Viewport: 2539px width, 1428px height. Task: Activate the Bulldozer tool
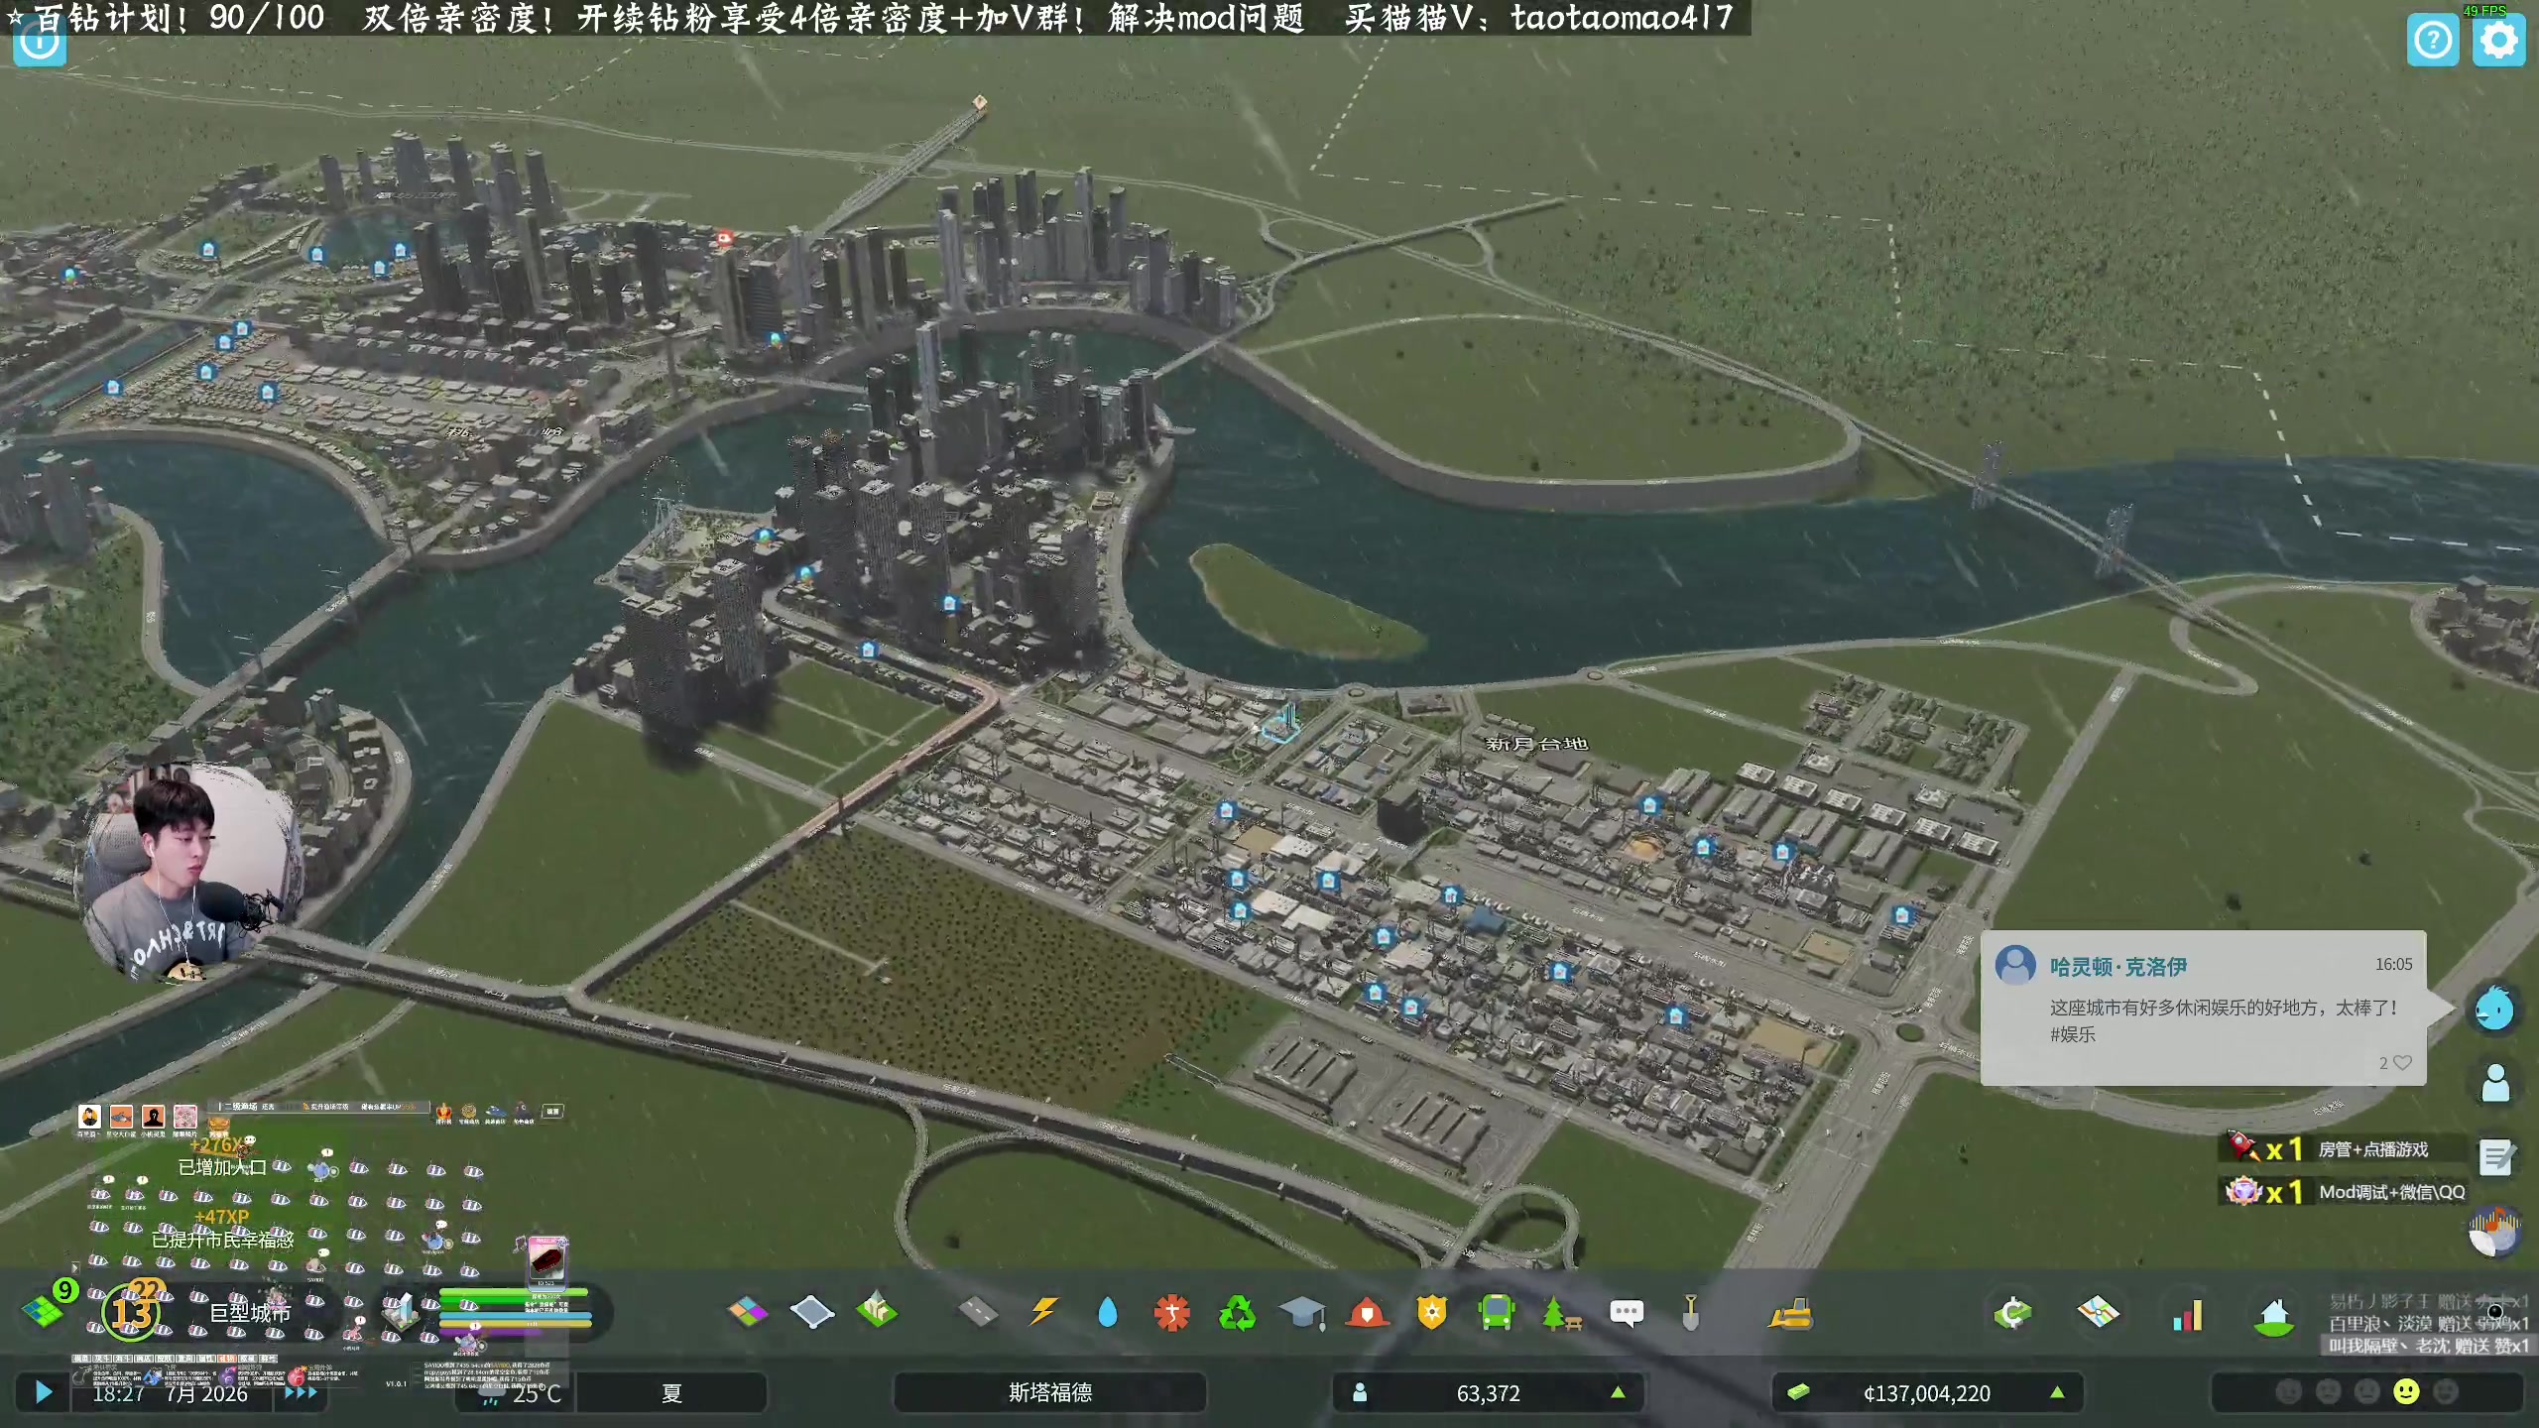(1790, 1313)
